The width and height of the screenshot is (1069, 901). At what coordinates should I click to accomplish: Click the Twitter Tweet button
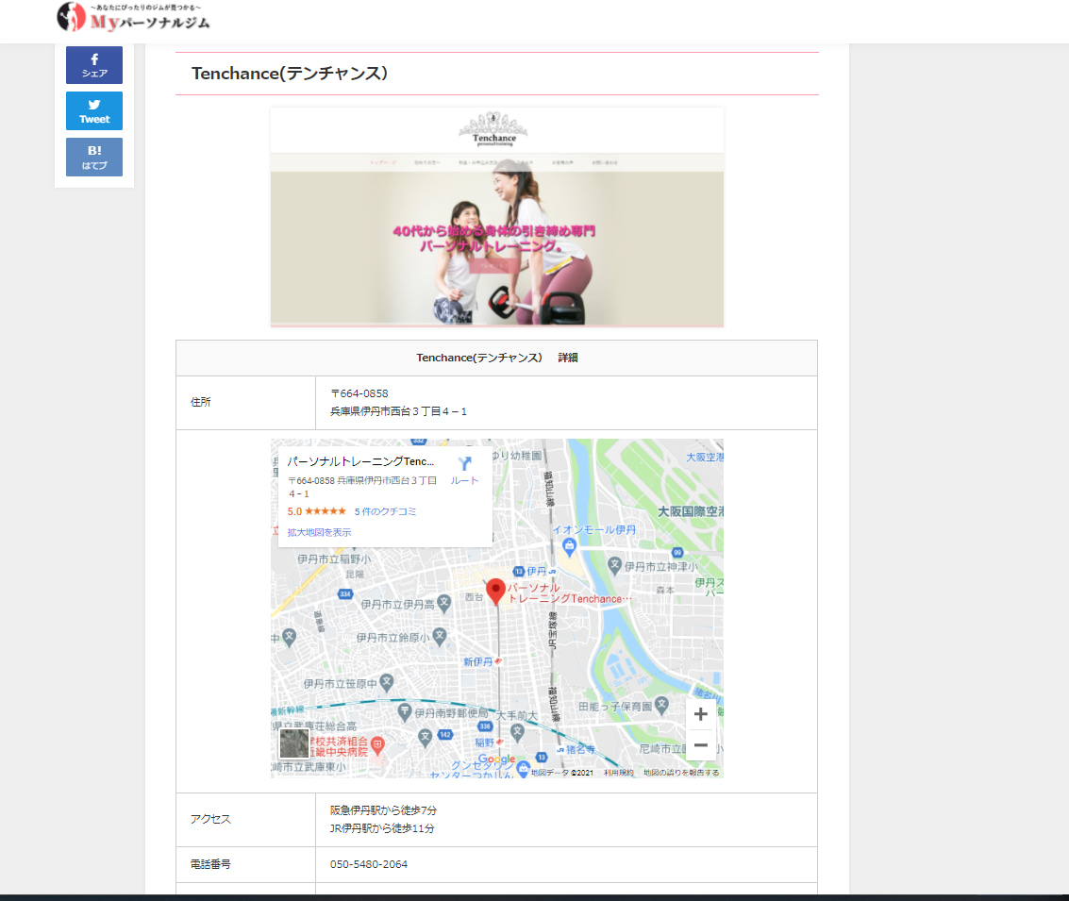tap(94, 110)
